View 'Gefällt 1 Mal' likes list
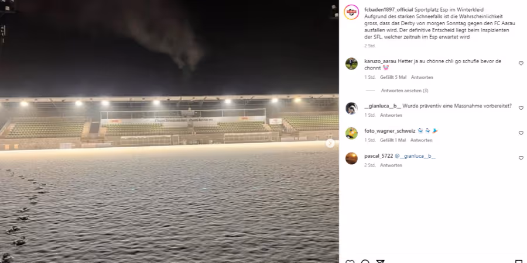 (393, 140)
